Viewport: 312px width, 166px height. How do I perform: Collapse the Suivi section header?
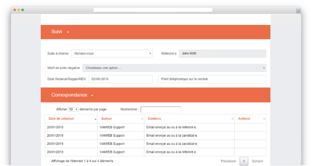[156, 32]
